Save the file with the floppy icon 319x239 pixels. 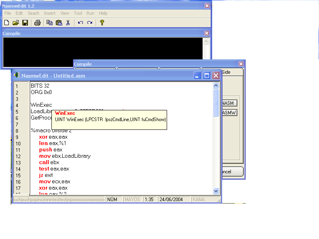25,23
